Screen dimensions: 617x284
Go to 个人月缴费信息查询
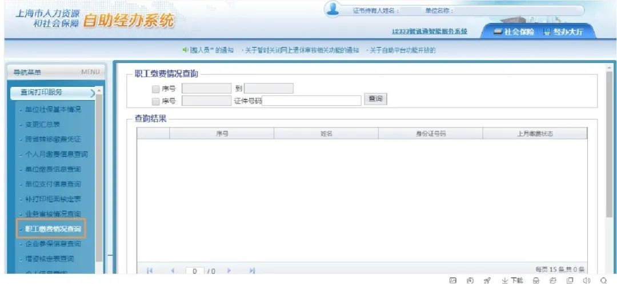pyautogui.click(x=56, y=154)
